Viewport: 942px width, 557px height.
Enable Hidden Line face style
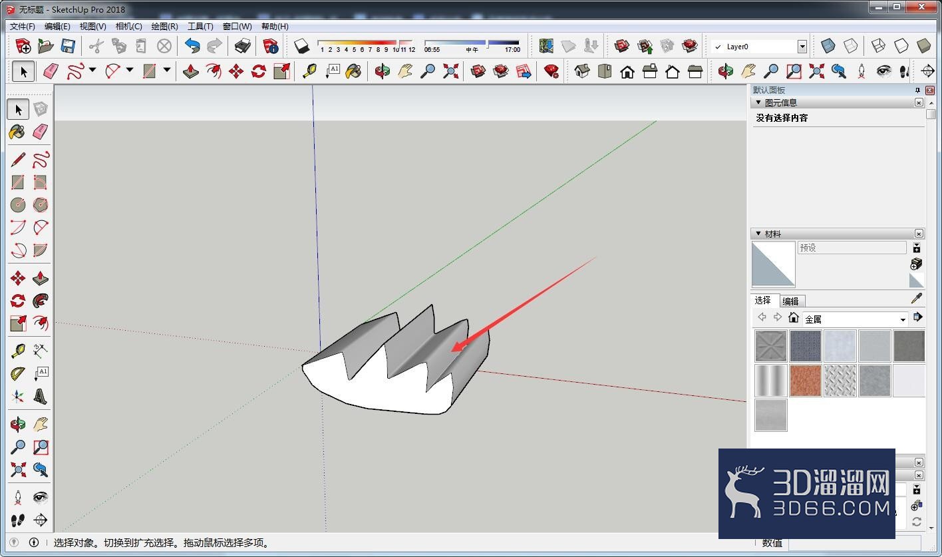901,45
